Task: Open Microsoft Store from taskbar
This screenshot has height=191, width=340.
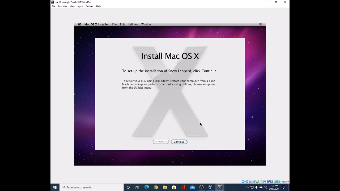Action: (174, 187)
